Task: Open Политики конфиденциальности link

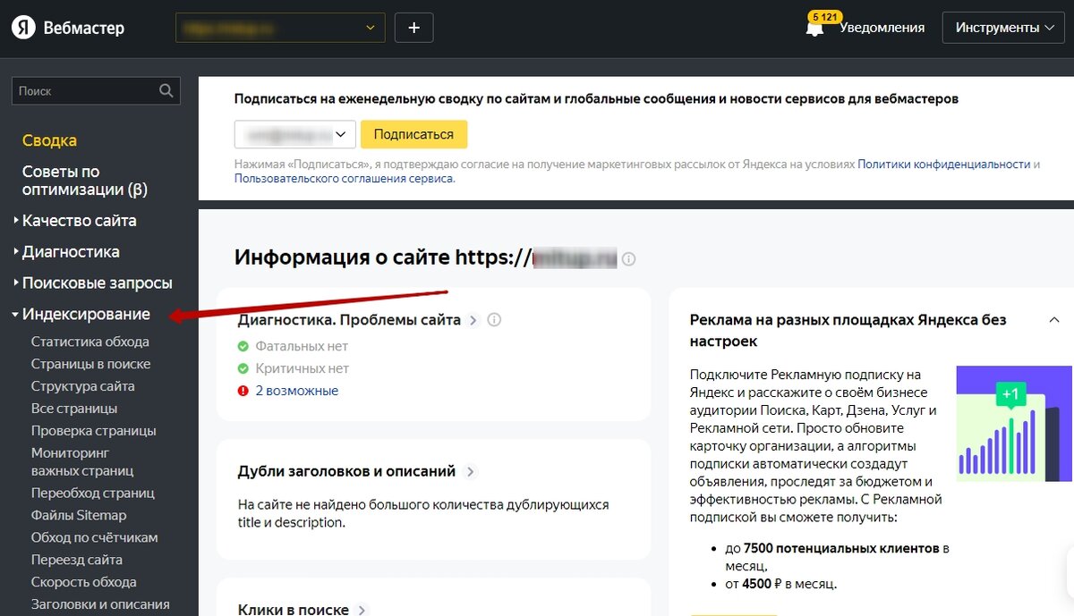Action: tap(944, 165)
